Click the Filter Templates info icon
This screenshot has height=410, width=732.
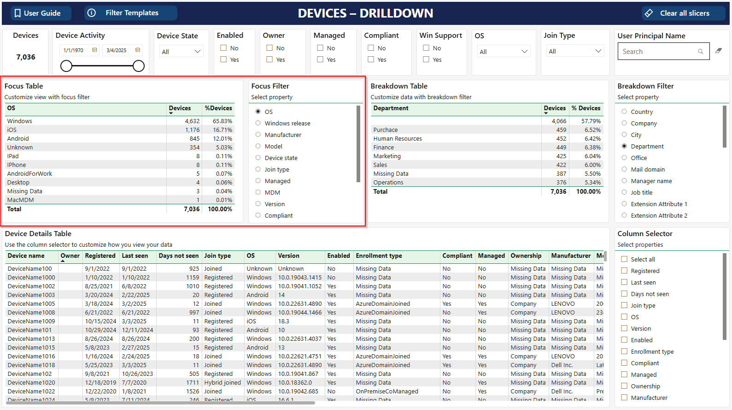click(92, 13)
